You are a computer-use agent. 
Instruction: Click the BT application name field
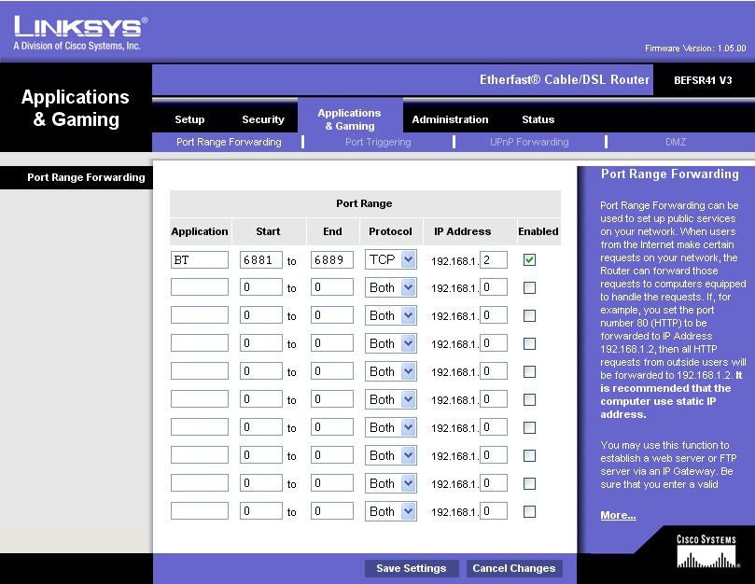click(200, 260)
